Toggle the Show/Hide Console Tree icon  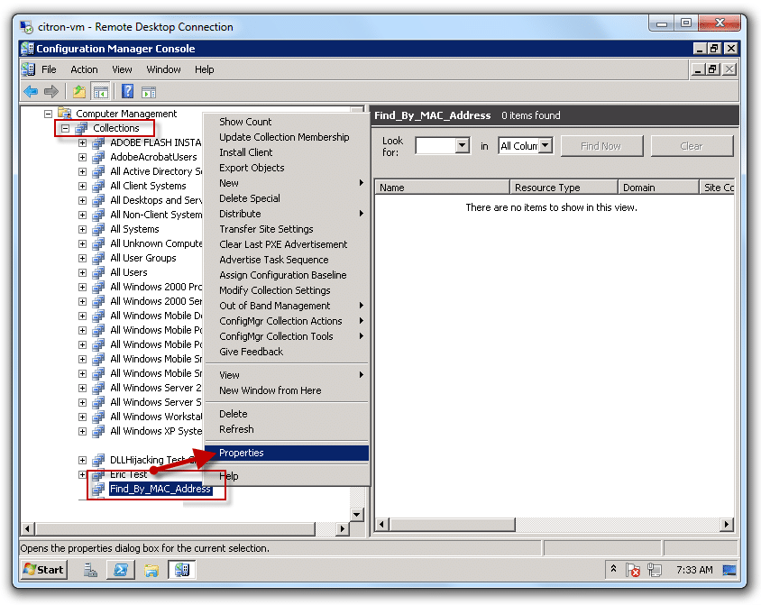tap(101, 91)
